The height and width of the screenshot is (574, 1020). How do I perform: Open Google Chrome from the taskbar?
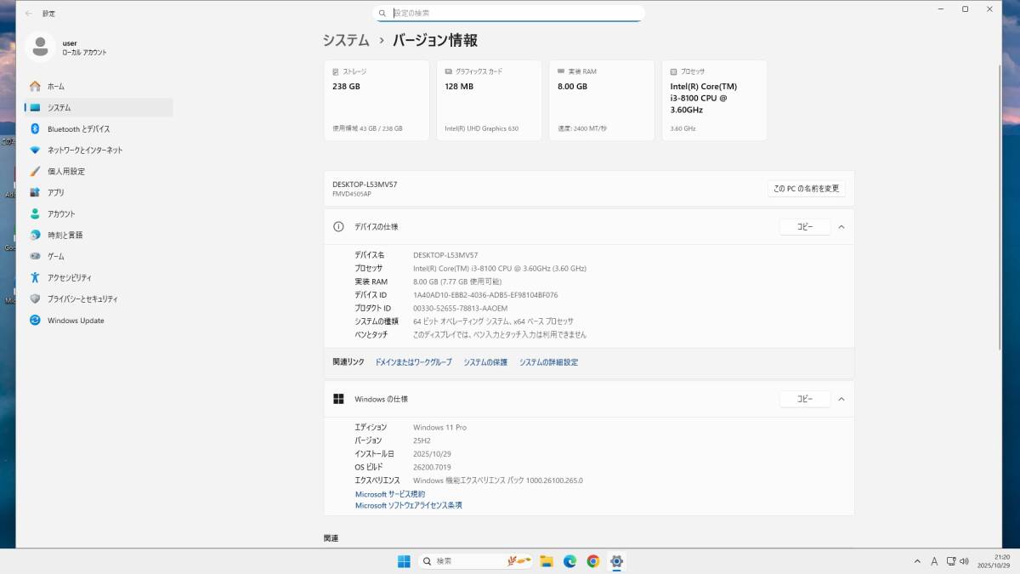[593, 561]
